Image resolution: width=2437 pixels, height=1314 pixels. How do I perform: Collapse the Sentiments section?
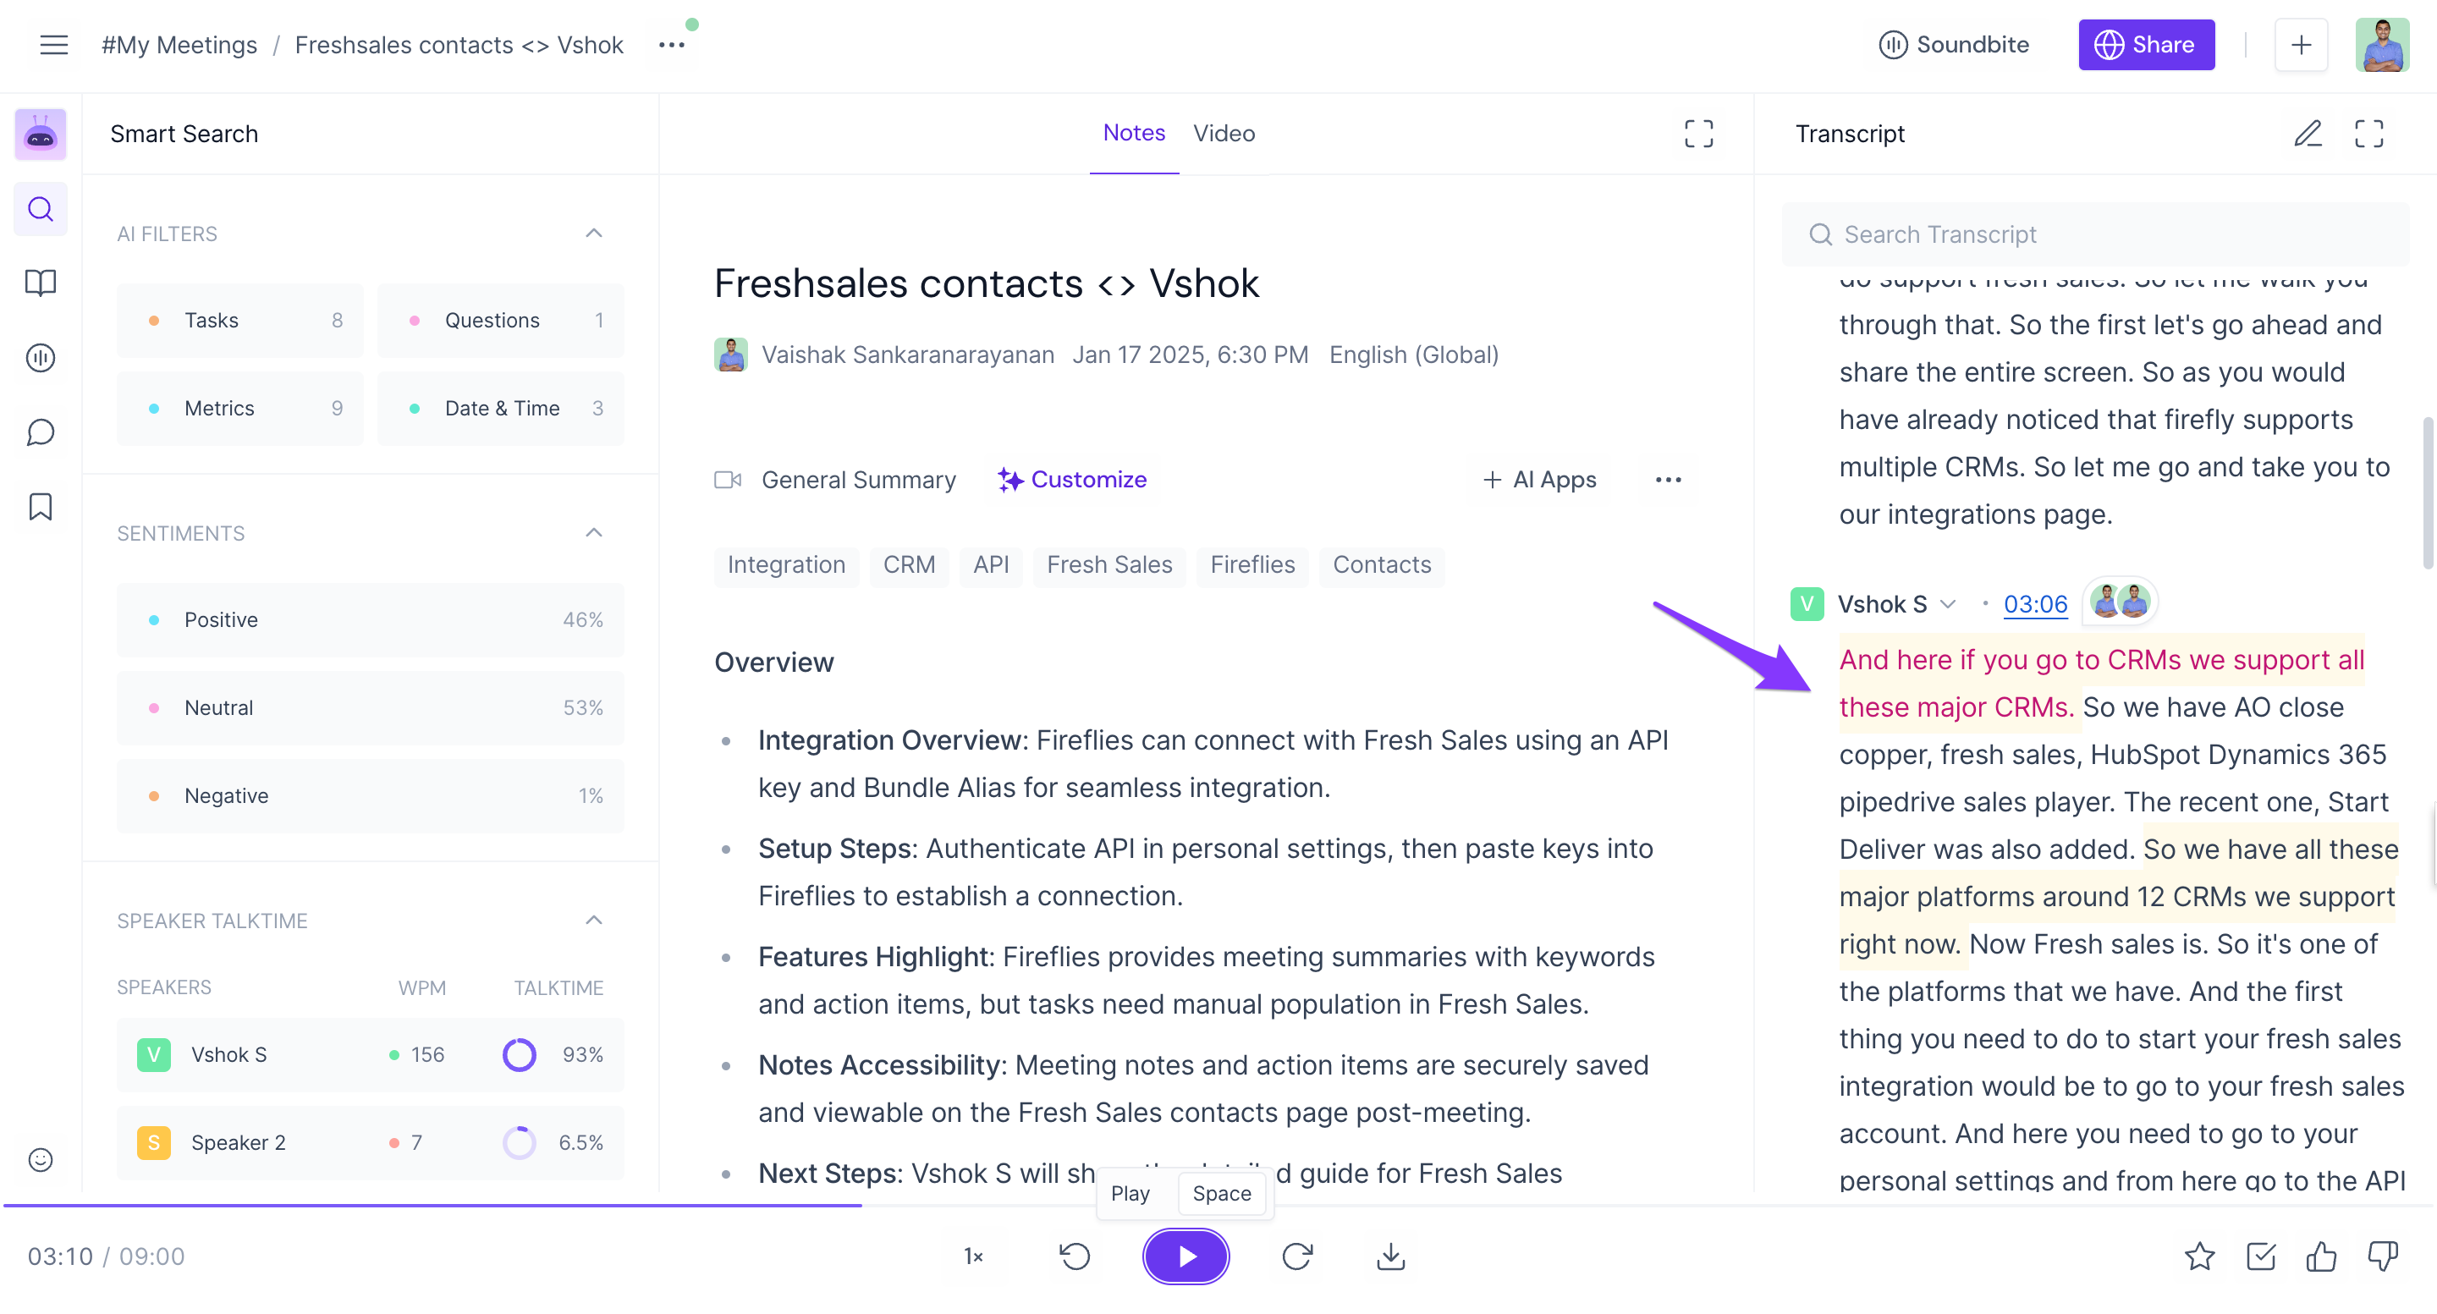coord(593,534)
